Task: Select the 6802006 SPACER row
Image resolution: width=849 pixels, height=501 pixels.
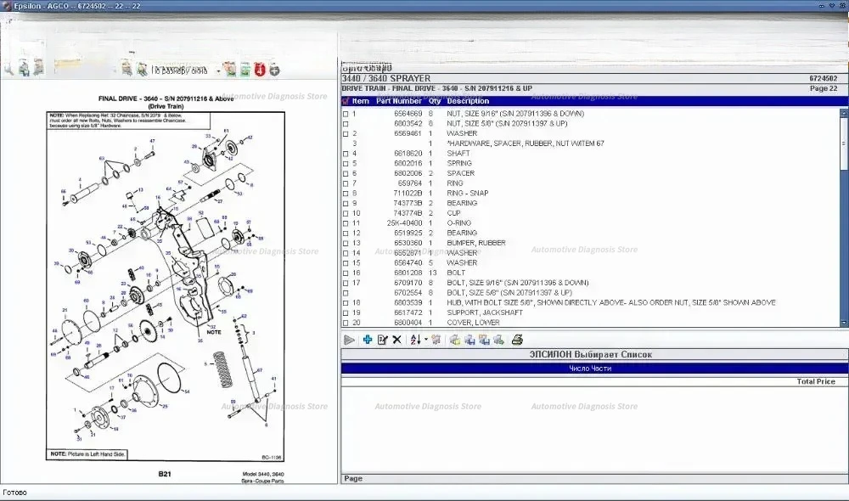Action: [590, 173]
